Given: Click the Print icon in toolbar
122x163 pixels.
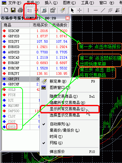Looking at the screenshot, I should (20, 10).
